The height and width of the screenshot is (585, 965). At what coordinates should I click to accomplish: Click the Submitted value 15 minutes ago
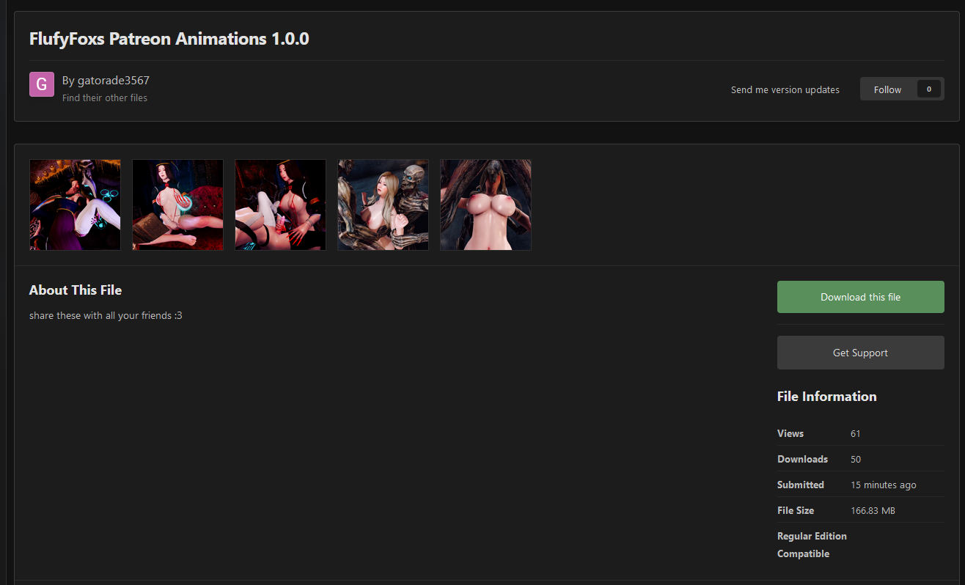click(x=884, y=485)
